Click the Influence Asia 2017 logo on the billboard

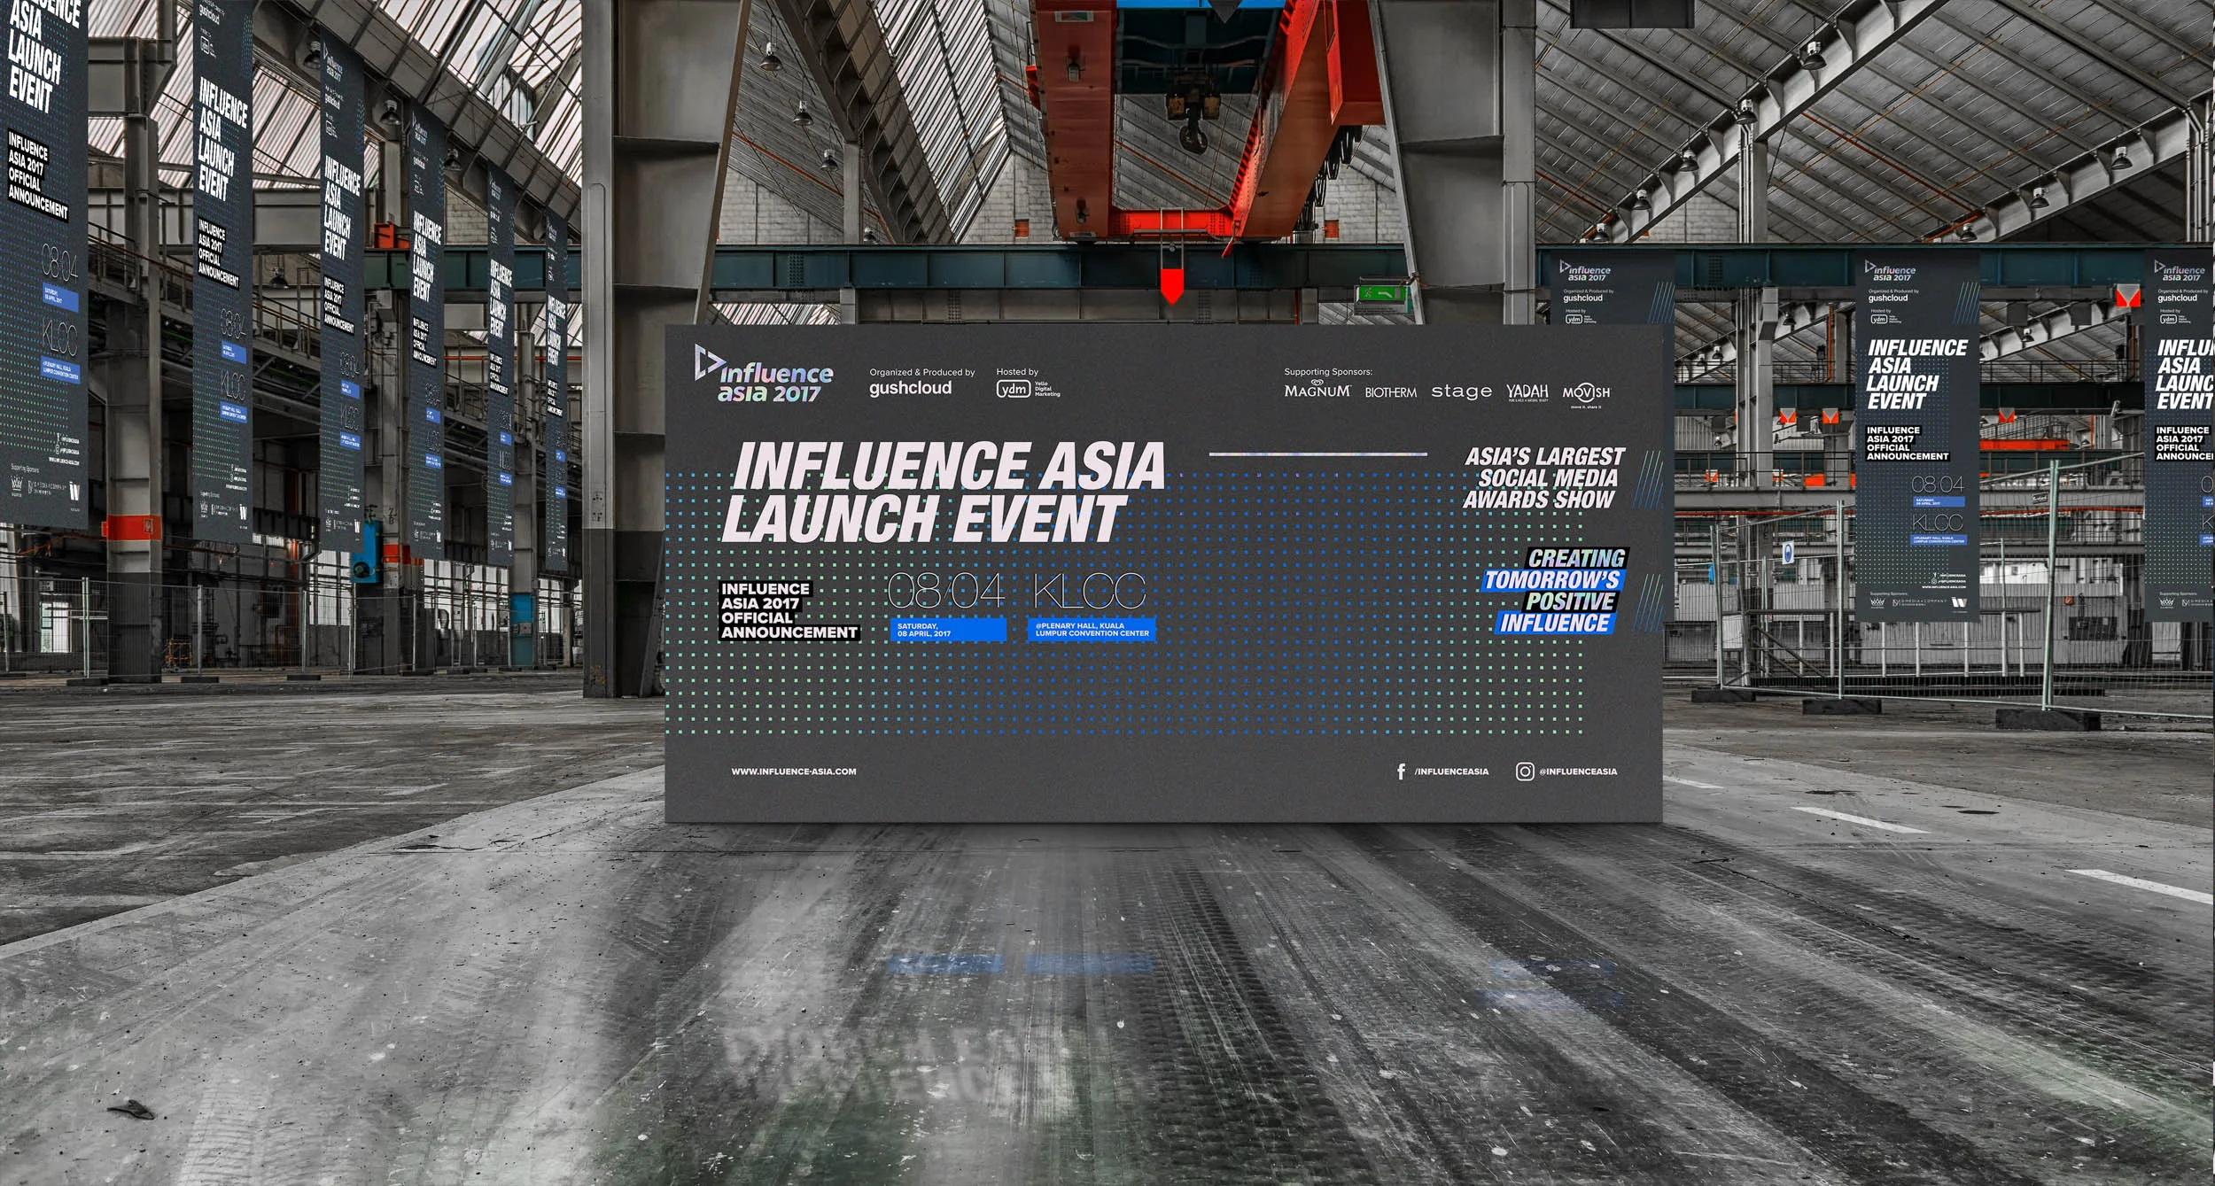pyautogui.click(x=763, y=374)
